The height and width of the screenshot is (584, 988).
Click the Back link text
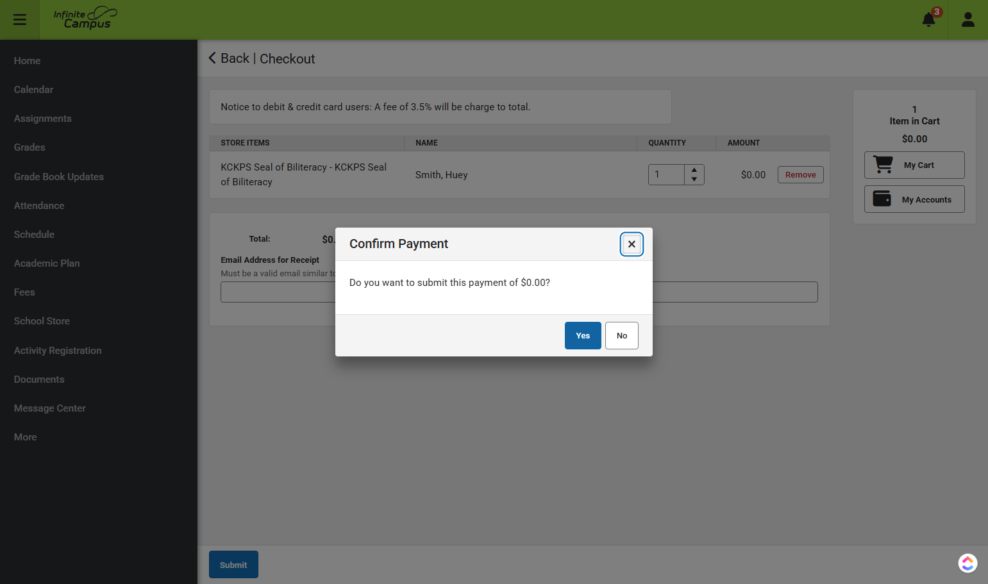click(235, 58)
